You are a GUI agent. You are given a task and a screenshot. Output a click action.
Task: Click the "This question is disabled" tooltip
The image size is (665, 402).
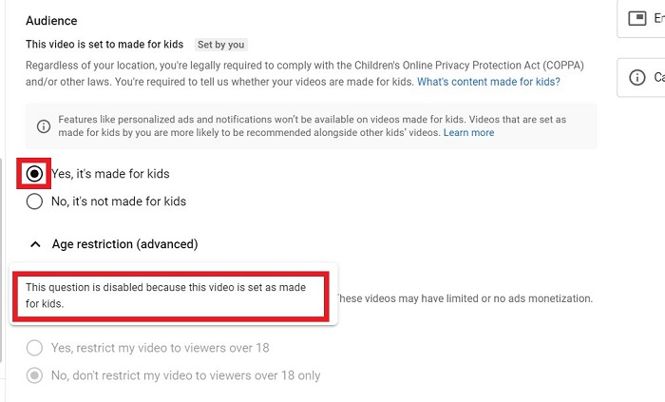171,295
